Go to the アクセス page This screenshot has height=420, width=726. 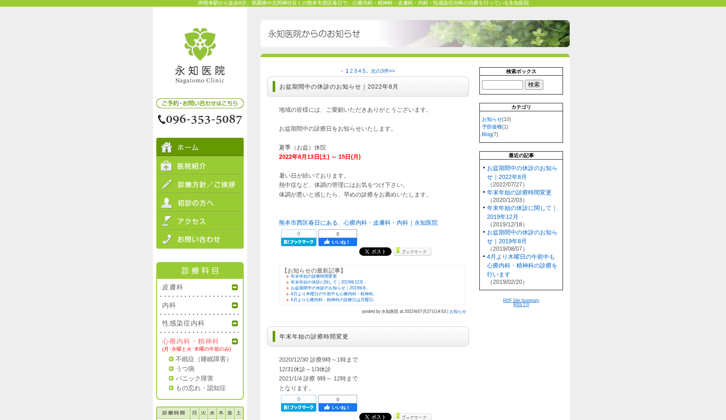[200, 221]
